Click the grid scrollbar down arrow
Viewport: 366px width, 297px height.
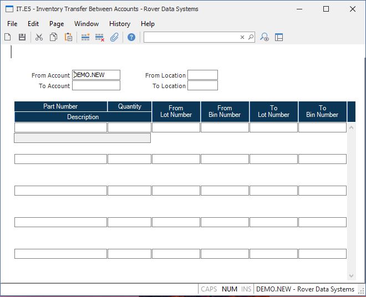coord(351,275)
